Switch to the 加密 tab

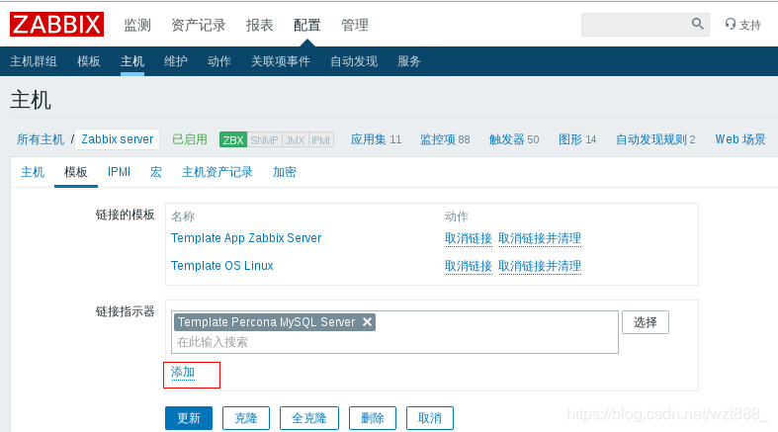pyautogui.click(x=285, y=172)
